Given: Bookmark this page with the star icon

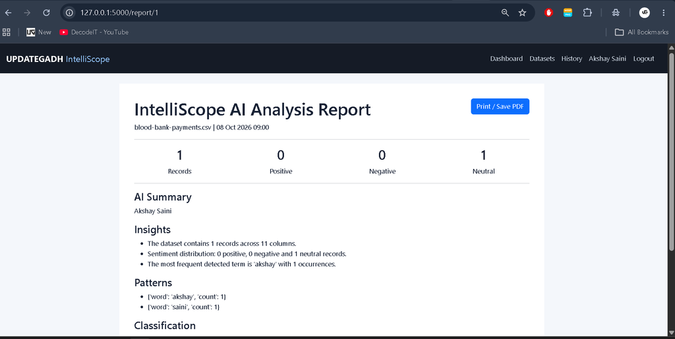Looking at the screenshot, I should pyautogui.click(x=522, y=13).
